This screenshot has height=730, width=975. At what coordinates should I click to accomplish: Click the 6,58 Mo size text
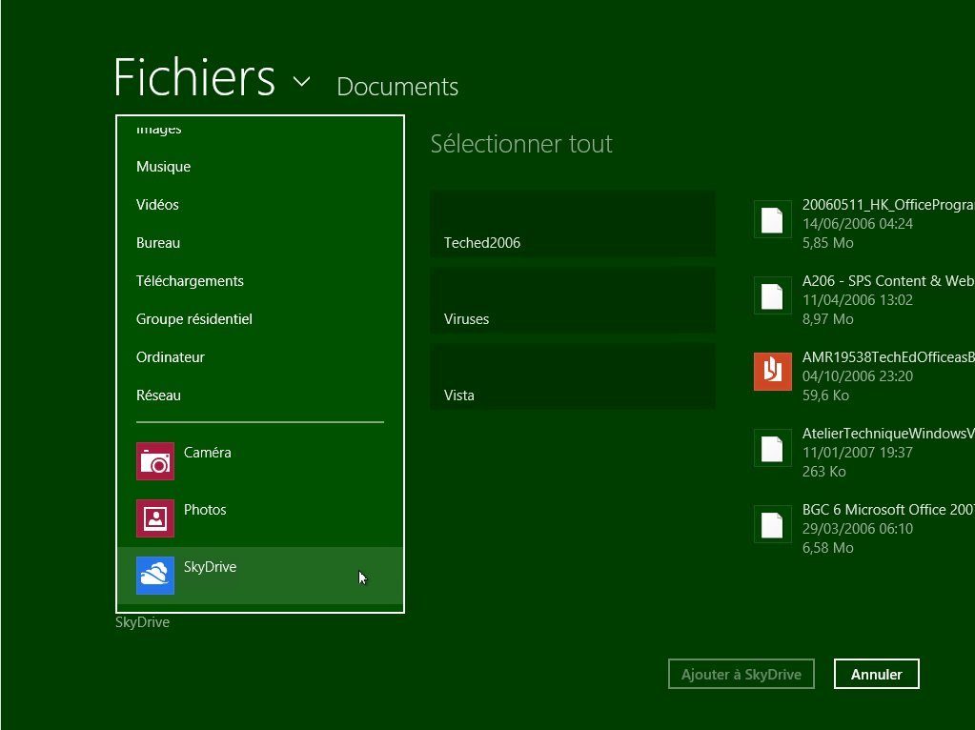(x=827, y=548)
